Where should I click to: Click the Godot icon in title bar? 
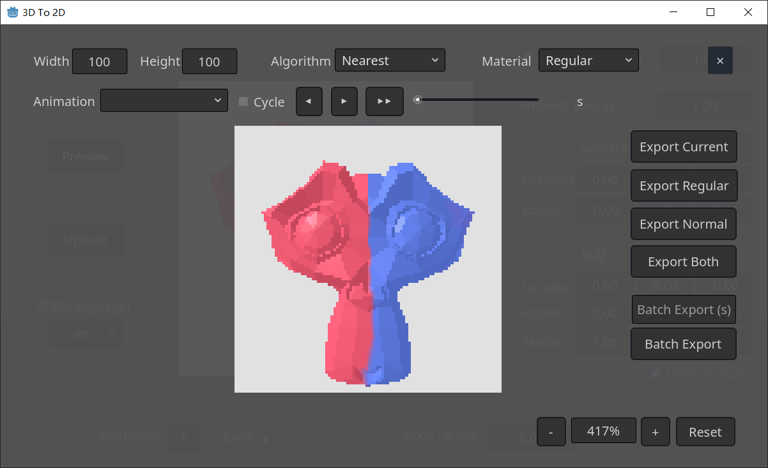point(12,12)
